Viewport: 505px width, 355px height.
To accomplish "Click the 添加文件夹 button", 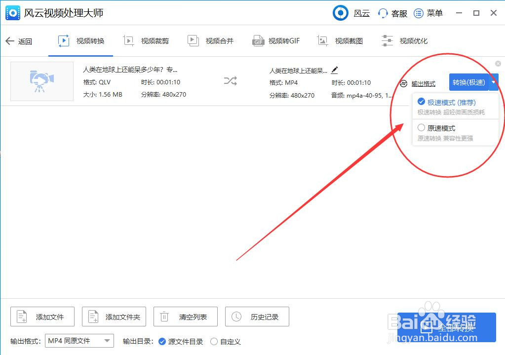I will [114, 317].
